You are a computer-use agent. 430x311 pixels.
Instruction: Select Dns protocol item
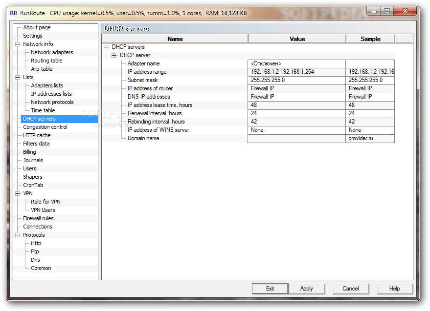35,260
